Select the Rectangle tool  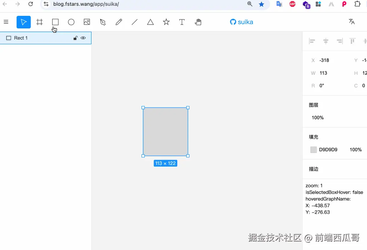click(x=55, y=22)
